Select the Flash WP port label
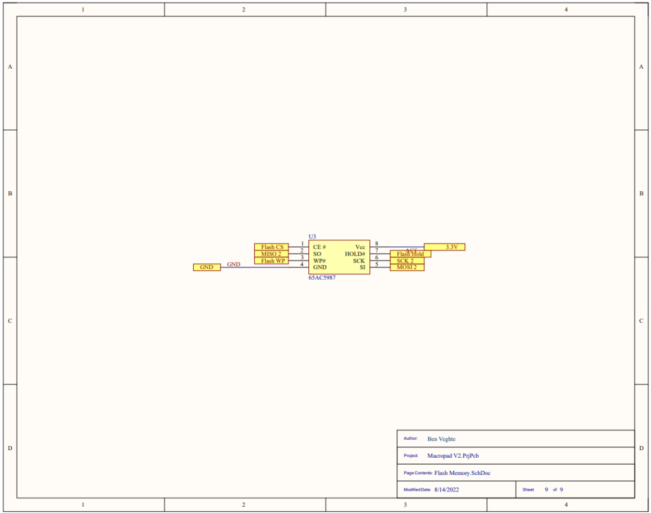This screenshot has height=513, width=651. tap(271, 261)
